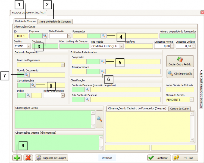The image size is (204, 163).
Task: Click Conta Bancária search icon
Action: 33,85
